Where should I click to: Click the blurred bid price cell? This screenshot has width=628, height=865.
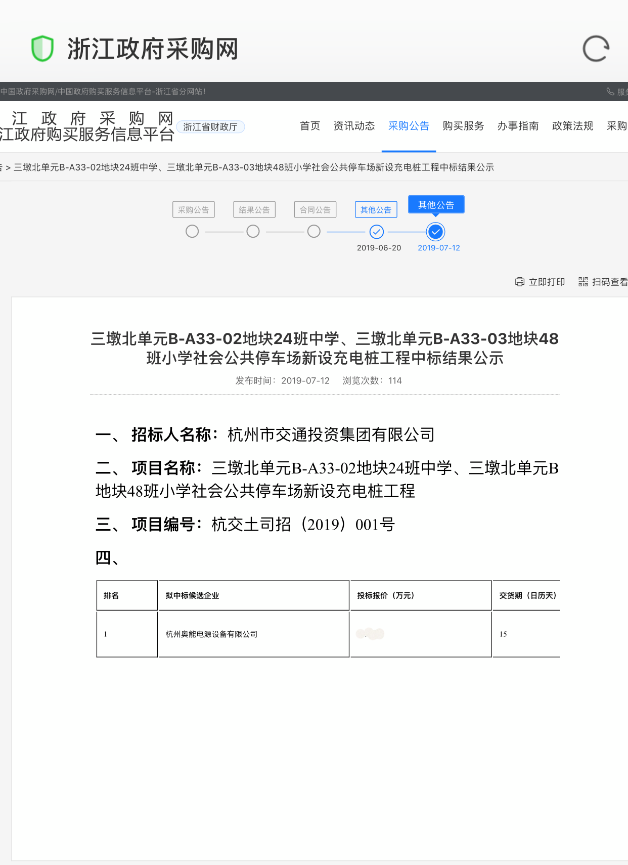421,634
